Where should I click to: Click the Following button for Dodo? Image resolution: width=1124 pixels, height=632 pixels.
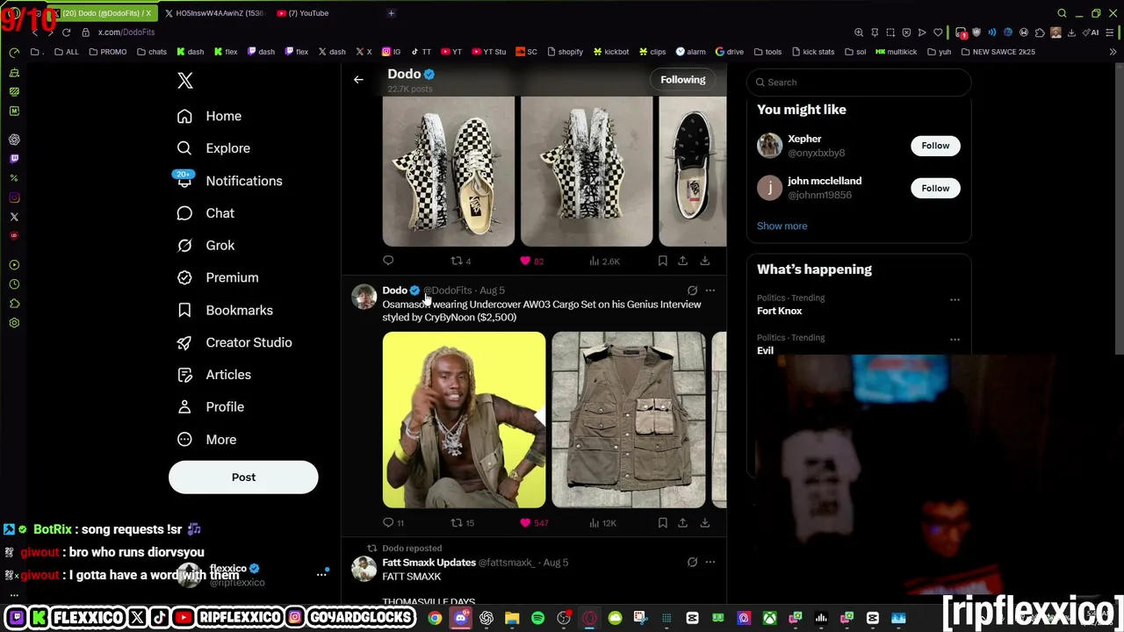coord(682,80)
